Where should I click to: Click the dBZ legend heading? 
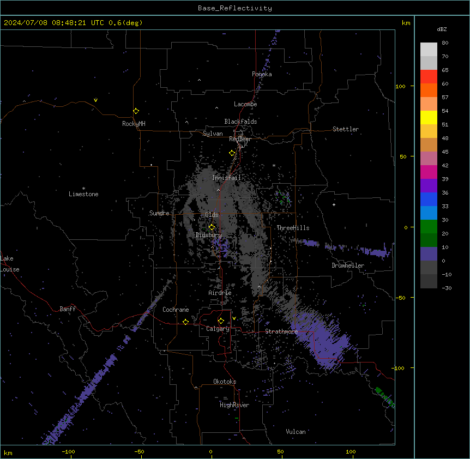pos(442,29)
